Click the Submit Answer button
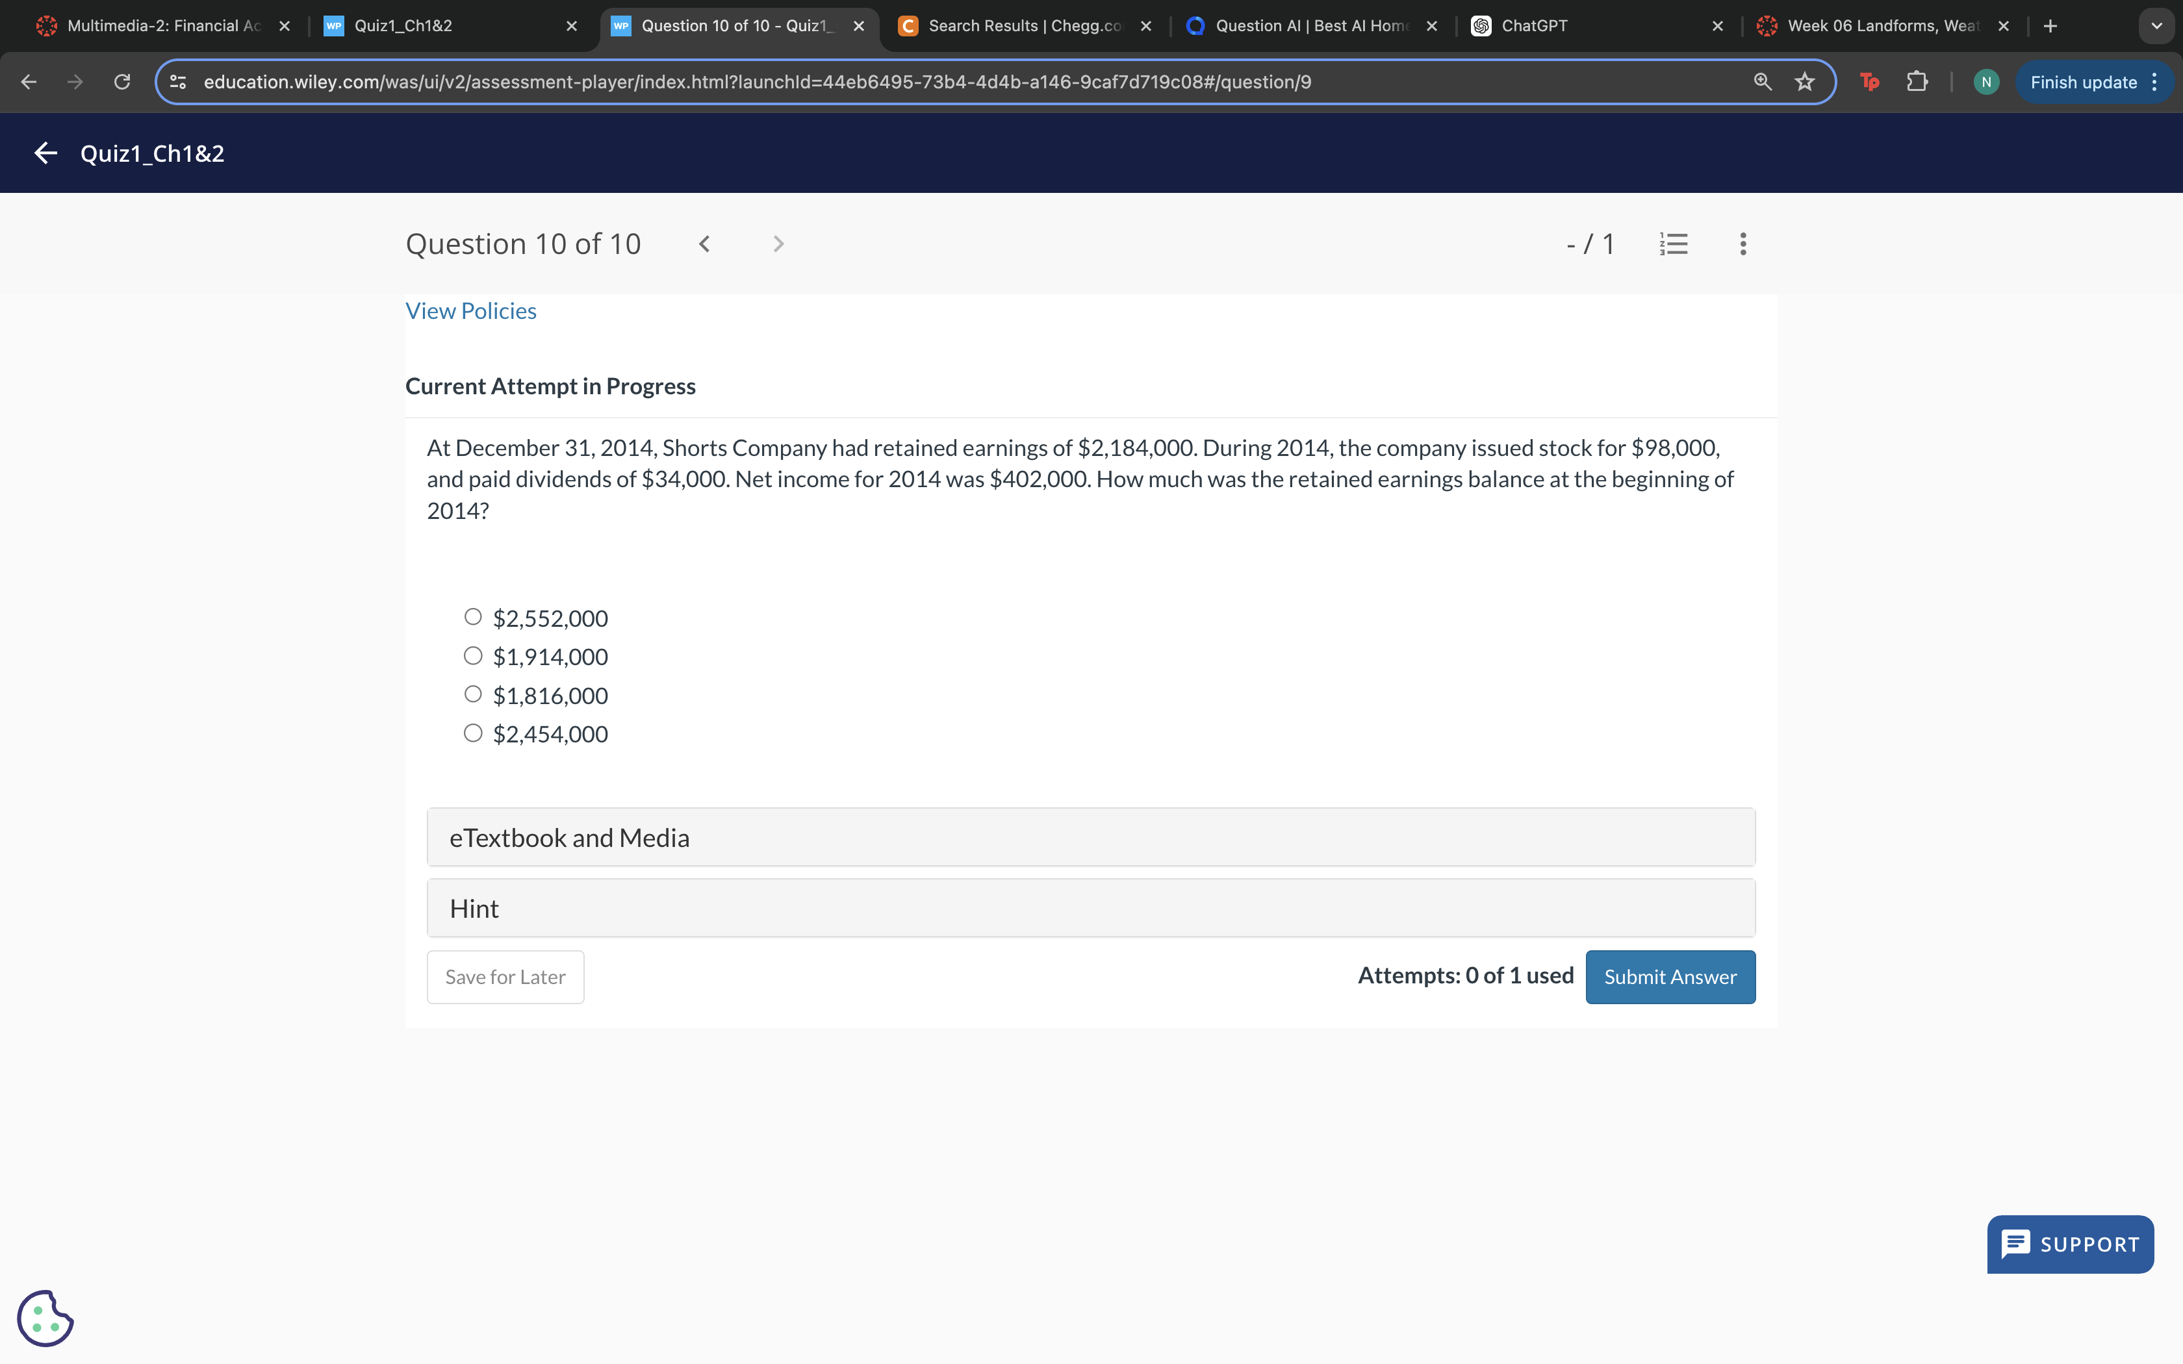Screen dimensions: 2183x1364 (x=1670, y=977)
